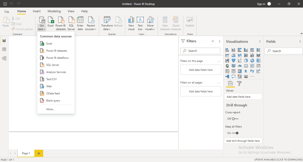The height and width of the screenshot is (162, 303).
Task: Add a new page with plus button
Action: point(39,153)
